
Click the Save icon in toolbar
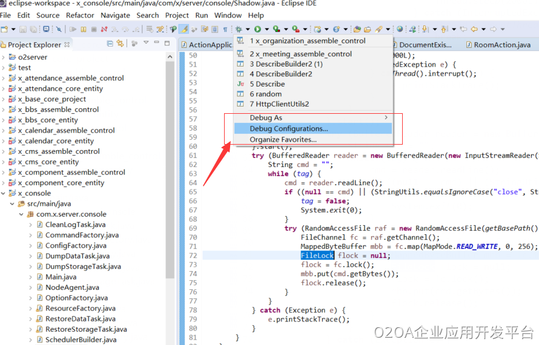22,29
